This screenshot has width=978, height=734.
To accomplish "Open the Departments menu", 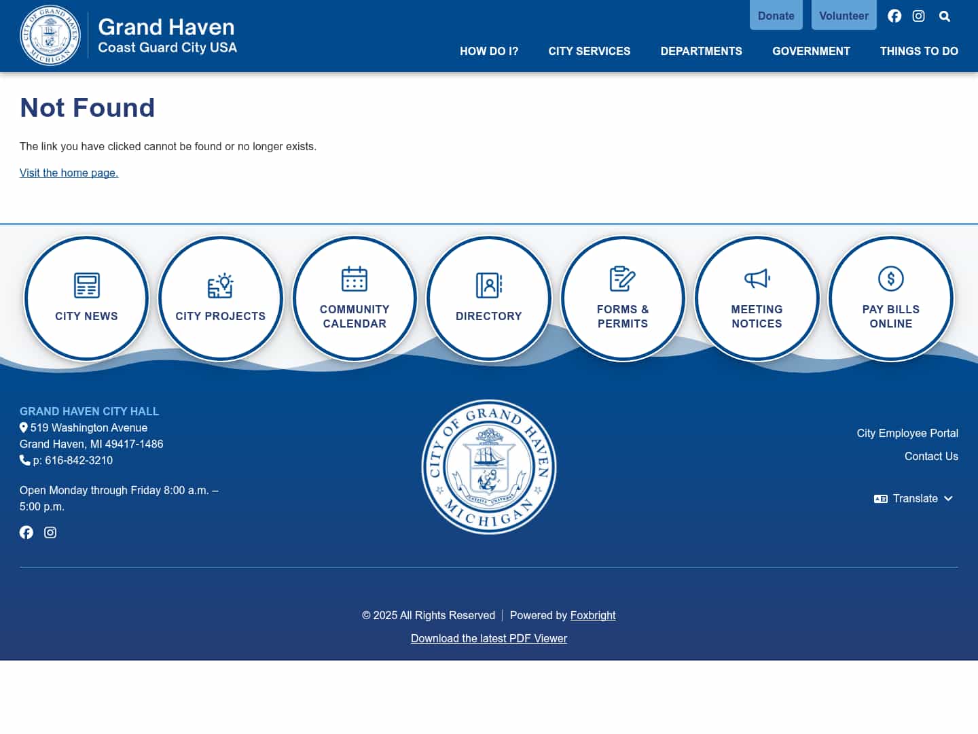I will coord(701,51).
